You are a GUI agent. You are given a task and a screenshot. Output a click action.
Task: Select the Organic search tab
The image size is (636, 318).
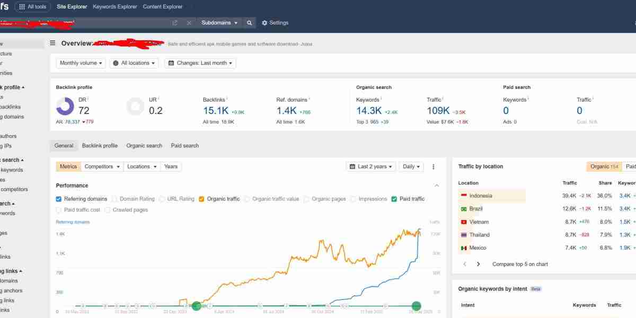(144, 146)
